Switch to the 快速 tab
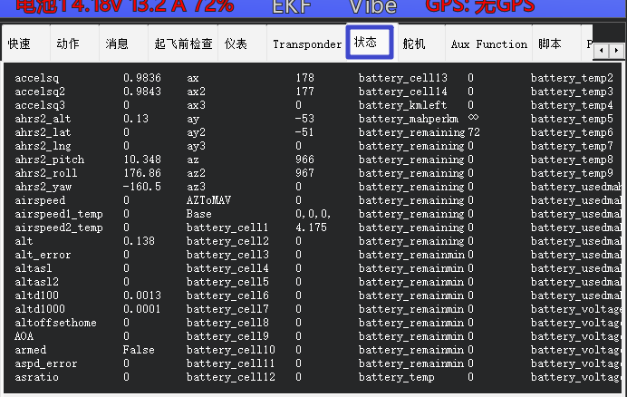The image size is (627, 397). click(19, 44)
